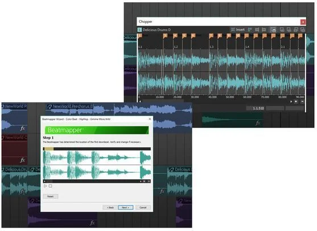Click the rightmost Chopper toolbar icon
317x231 pixels.
(303, 30)
